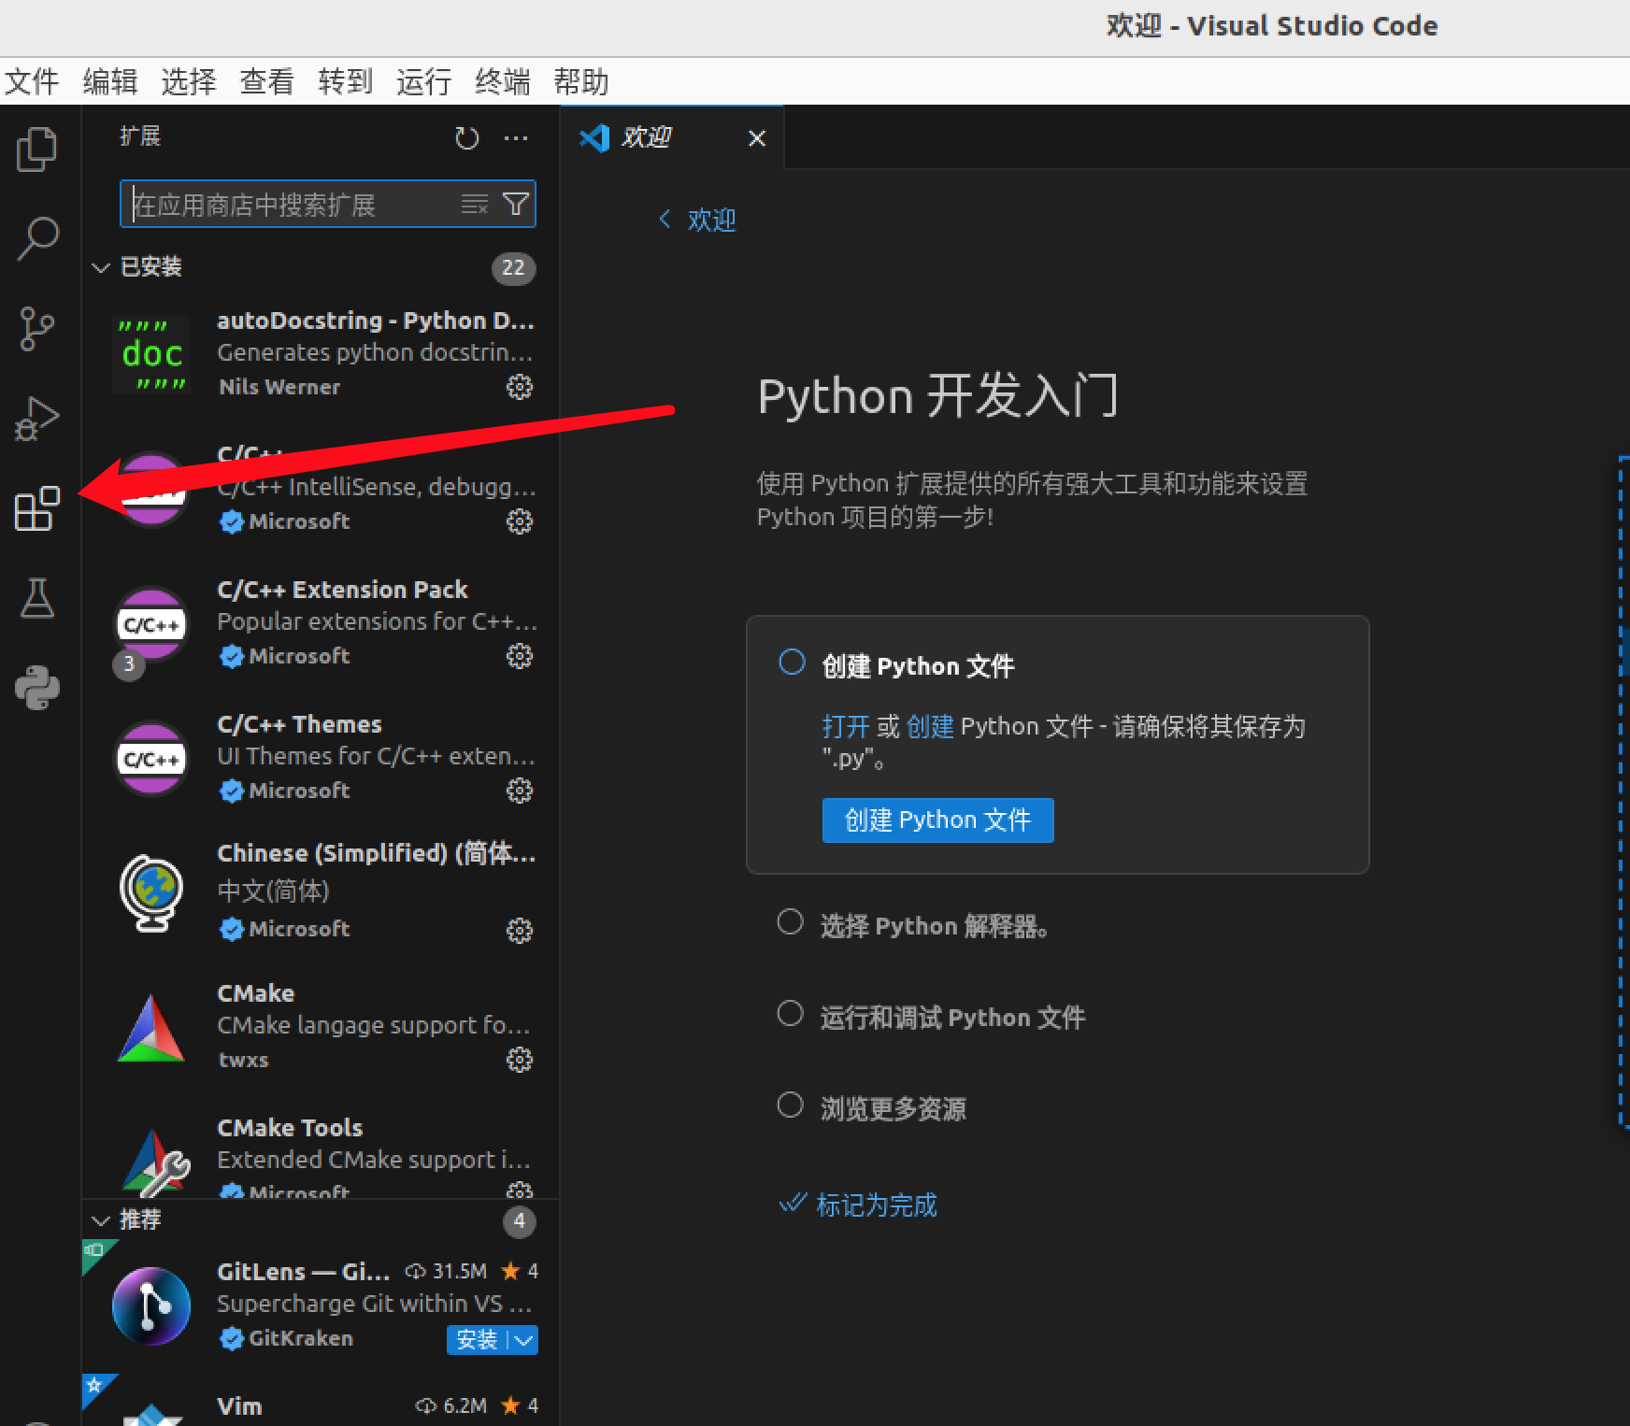
Task: Open the 查看 menu
Action: coord(267,82)
